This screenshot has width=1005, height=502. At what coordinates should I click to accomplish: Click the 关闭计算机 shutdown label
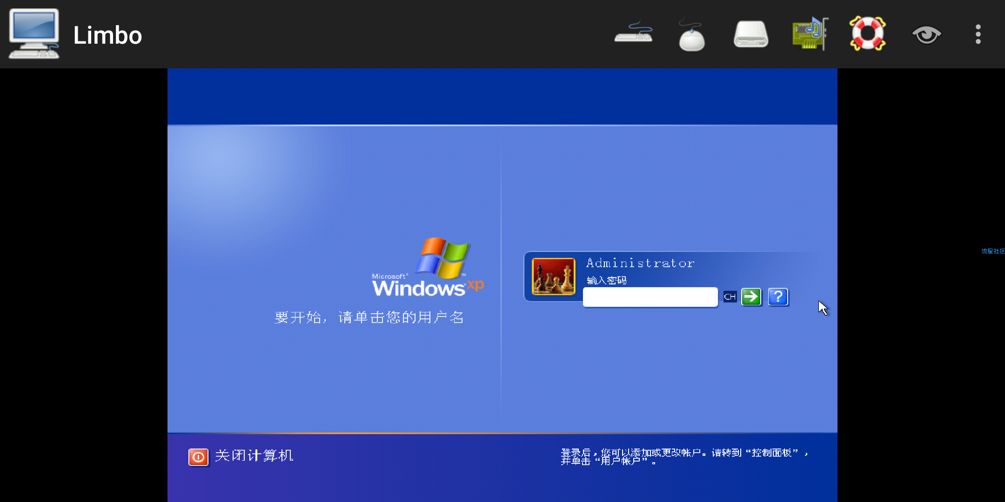point(254,456)
